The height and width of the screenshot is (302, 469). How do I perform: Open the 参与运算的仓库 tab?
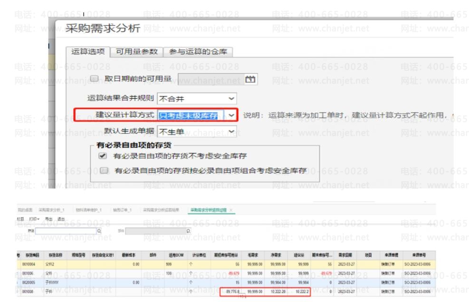(198, 52)
